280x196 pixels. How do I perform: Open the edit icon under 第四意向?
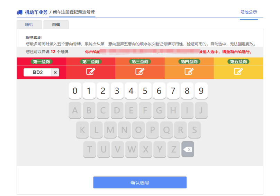[x=189, y=71]
